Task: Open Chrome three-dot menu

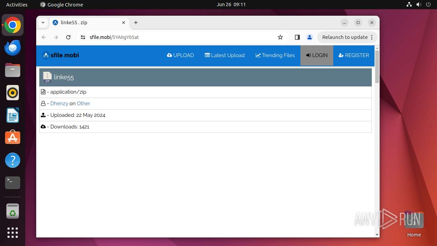Action: click(372, 37)
